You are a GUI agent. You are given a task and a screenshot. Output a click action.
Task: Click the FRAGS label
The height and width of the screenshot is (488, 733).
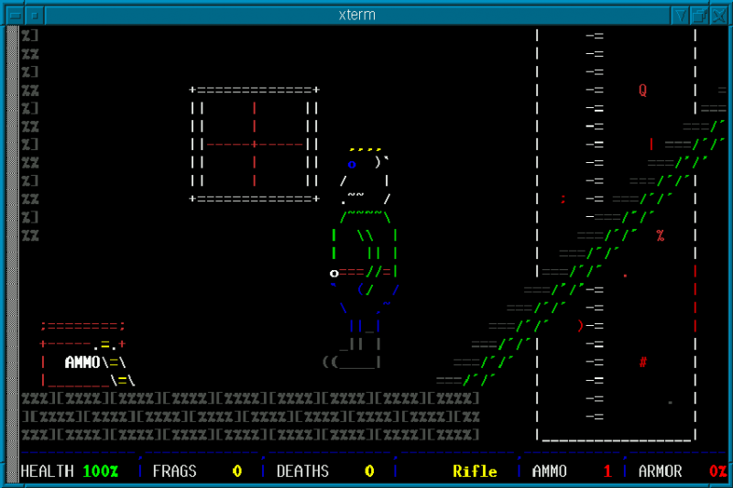click(175, 472)
